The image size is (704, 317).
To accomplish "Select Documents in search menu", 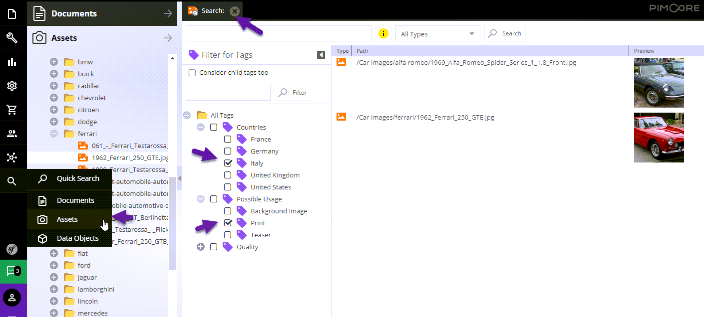I will tap(69, 200).
